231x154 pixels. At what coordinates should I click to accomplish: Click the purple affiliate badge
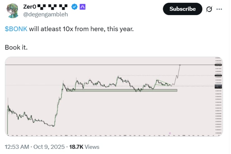point(82,6)
